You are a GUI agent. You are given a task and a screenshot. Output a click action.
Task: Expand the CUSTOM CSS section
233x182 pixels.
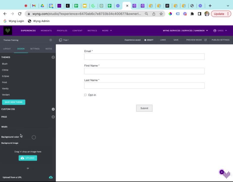pos(53,109)
